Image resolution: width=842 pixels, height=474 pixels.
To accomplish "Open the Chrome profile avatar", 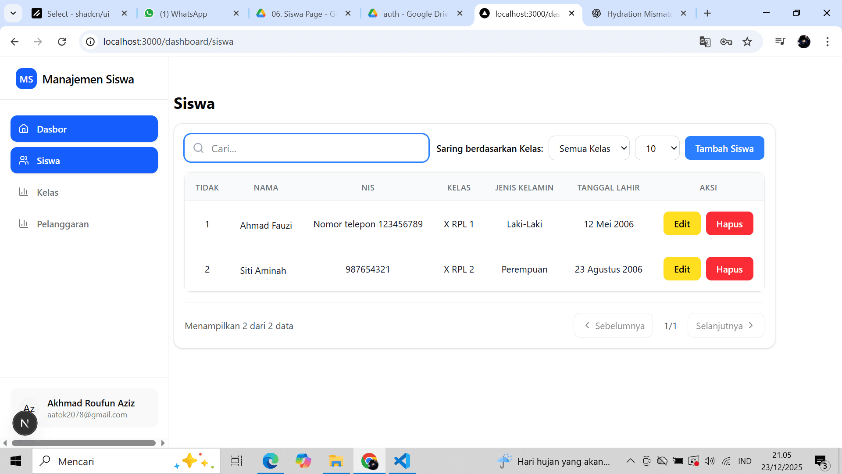I will tap(804, 42).
